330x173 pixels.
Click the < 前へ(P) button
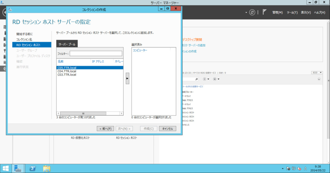(105, 128)
